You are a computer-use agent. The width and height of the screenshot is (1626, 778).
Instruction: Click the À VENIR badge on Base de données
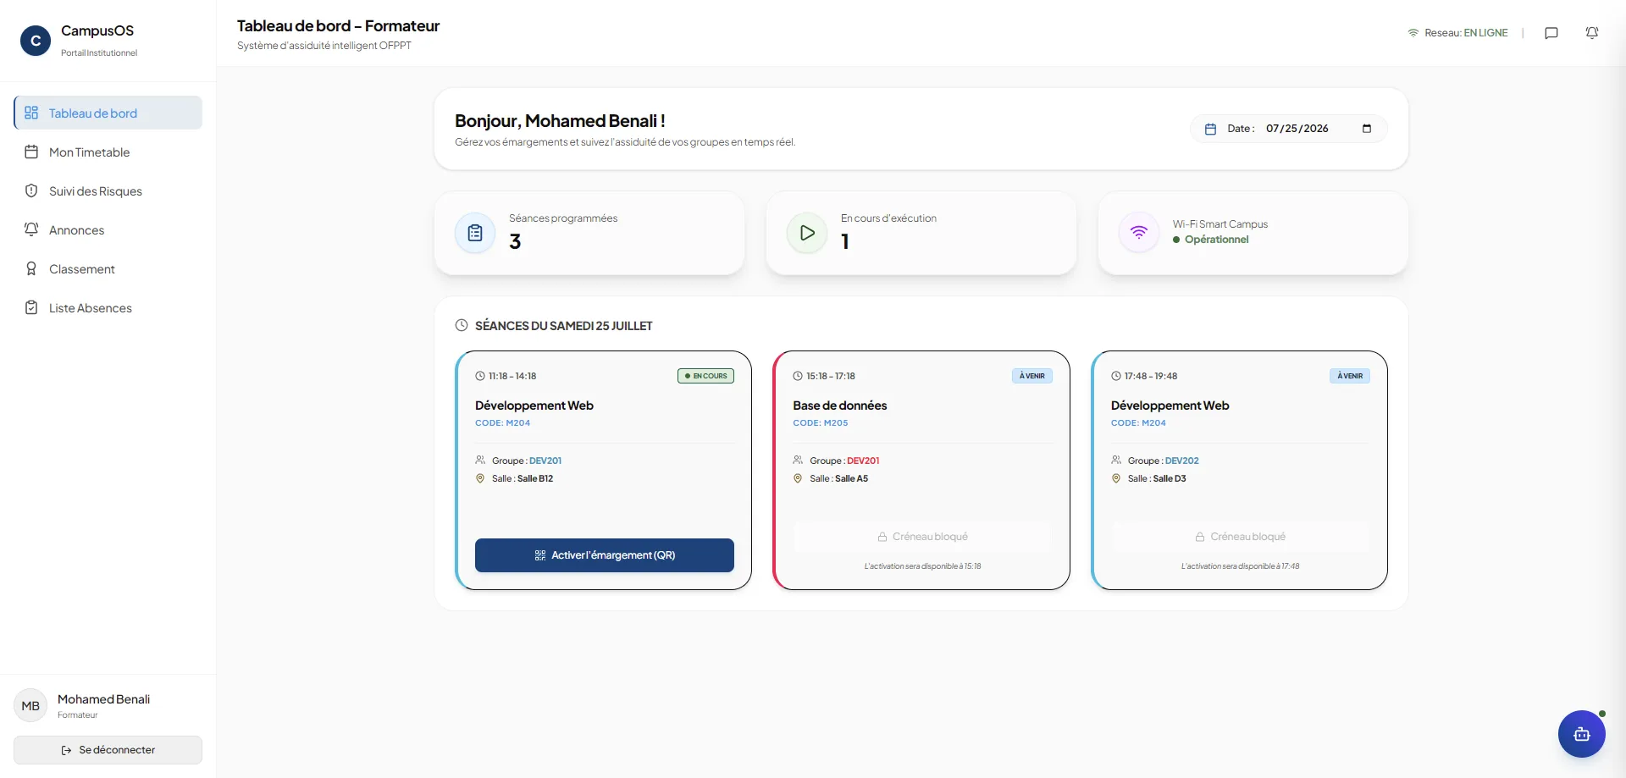[x=1031, y=376]
